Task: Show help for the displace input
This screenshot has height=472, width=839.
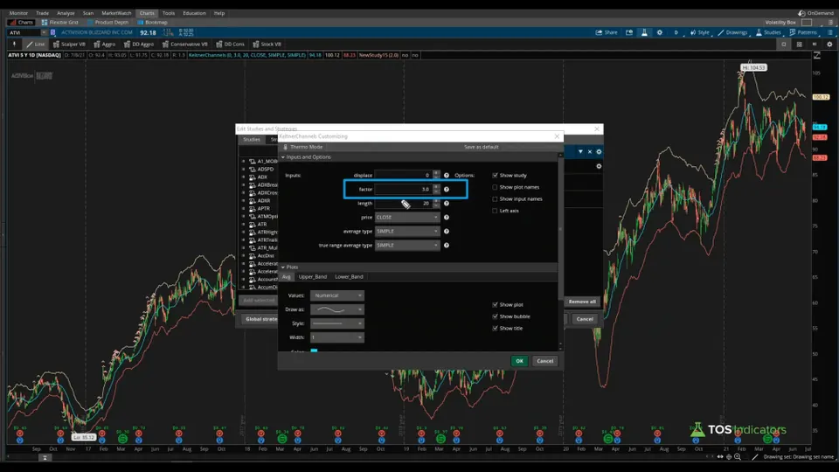Action: (x=447, y=176)
